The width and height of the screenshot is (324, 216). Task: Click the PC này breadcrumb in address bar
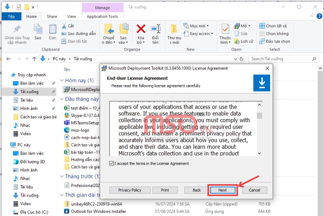click(x=59, y=59)
